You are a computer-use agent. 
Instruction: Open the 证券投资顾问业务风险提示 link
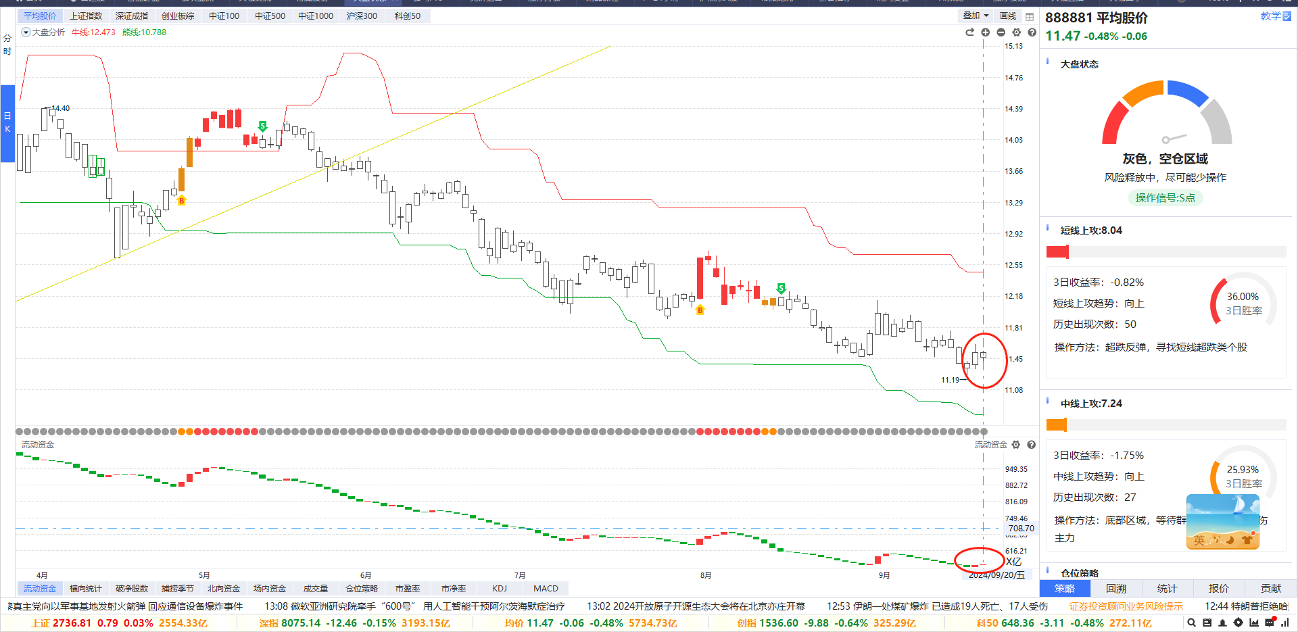[1126, 606]
